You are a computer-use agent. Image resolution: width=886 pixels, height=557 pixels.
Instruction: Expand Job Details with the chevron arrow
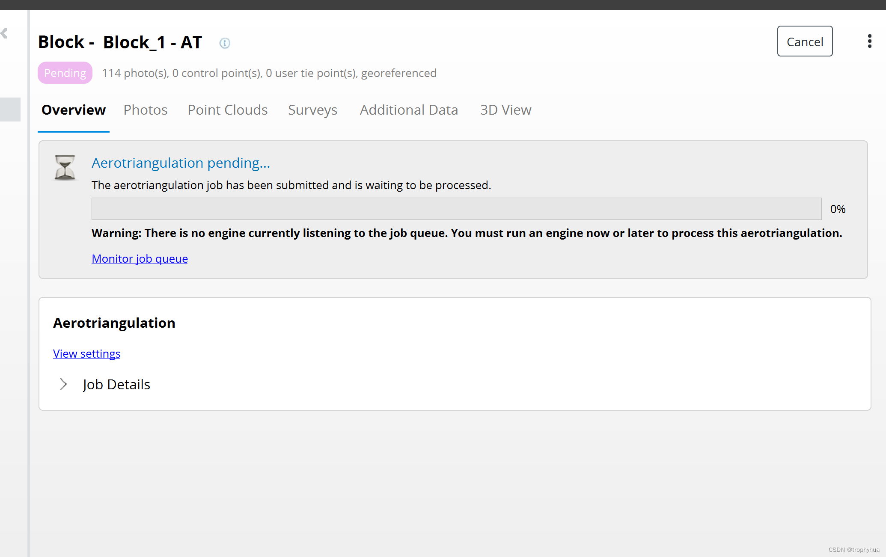63,384
